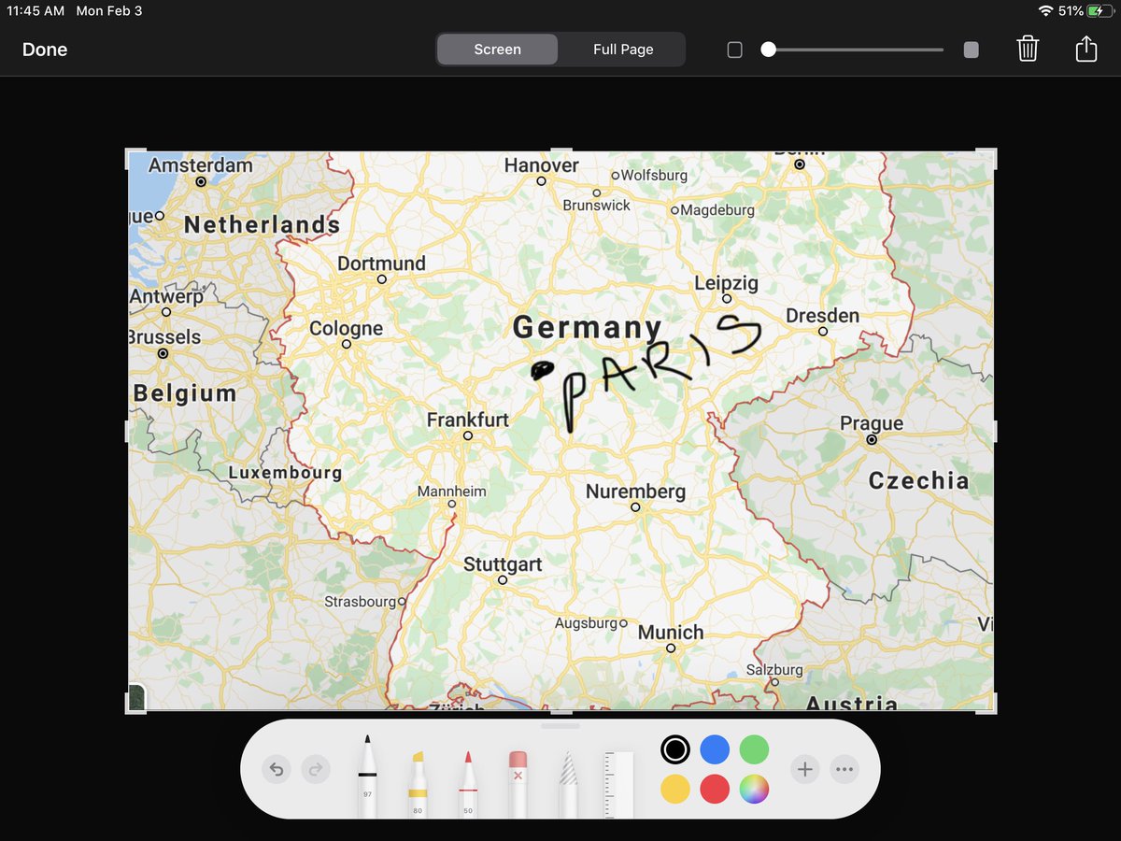Switch to the Full Page tab

pyautogui.click(x=623, y=50)
